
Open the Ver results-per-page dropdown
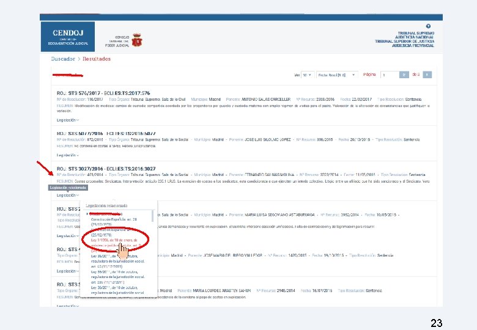[307, 75]
